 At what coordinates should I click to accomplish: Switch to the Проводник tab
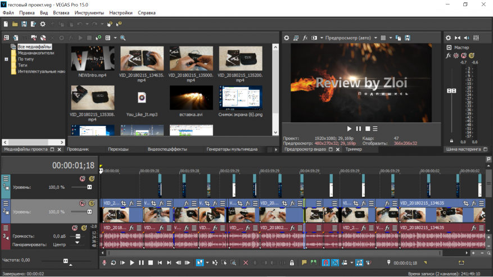pos(78,149)
